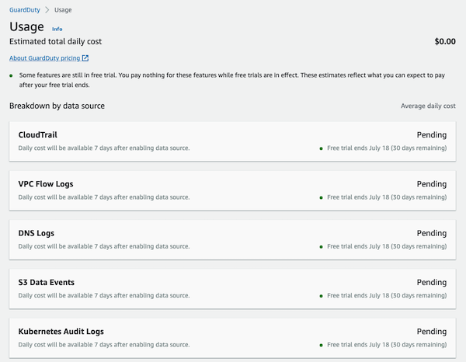The image size is (466, 362).
Task: Click the external link icon after pricing
Action: (x=85, y=58)
